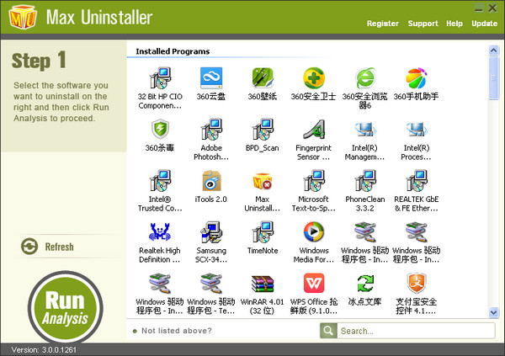This screenshot has height=356, width=505.
Task: Open the Support menu item
Action: (423, 24)
